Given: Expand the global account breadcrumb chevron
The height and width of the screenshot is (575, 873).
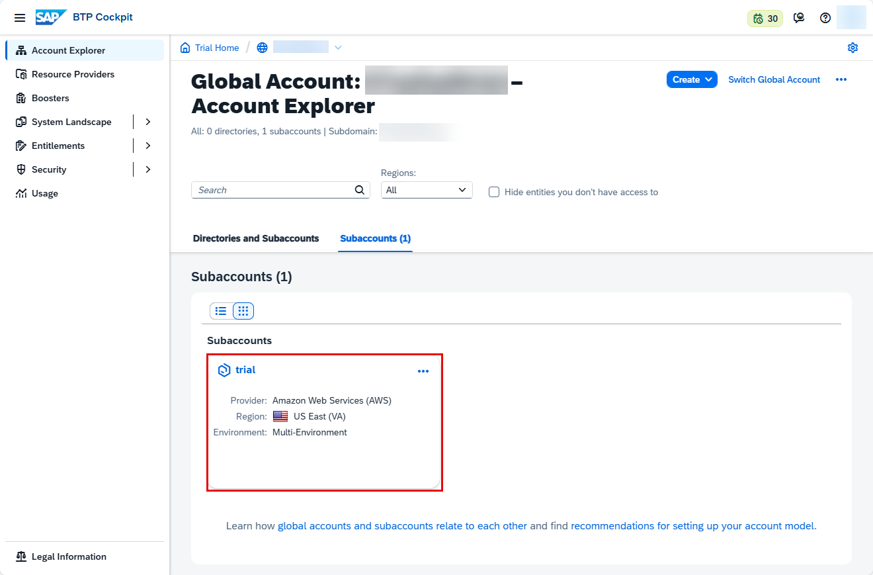Looking at the screenshot, I should [x=338, y=48].
